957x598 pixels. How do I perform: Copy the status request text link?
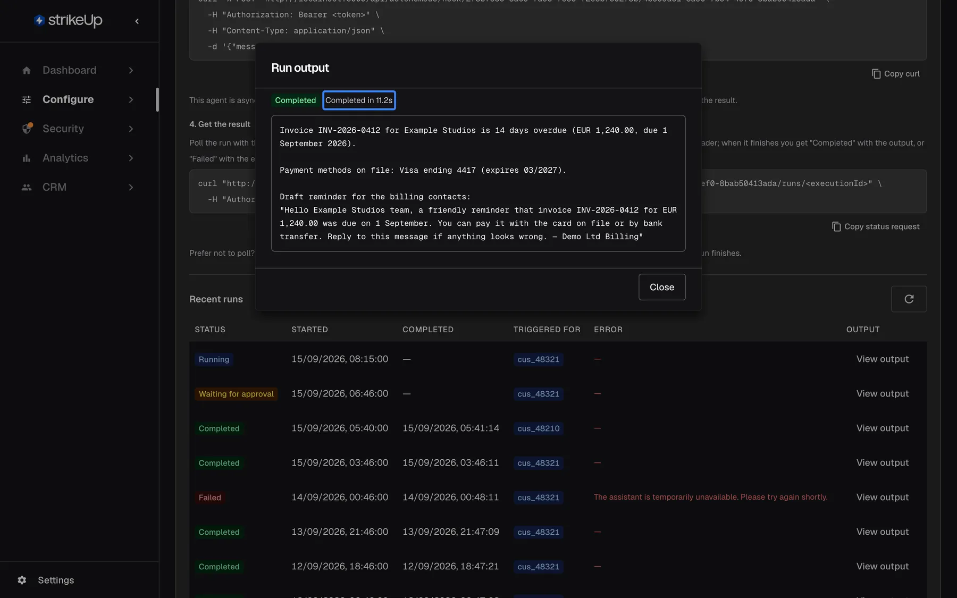(x=882, y=226)
